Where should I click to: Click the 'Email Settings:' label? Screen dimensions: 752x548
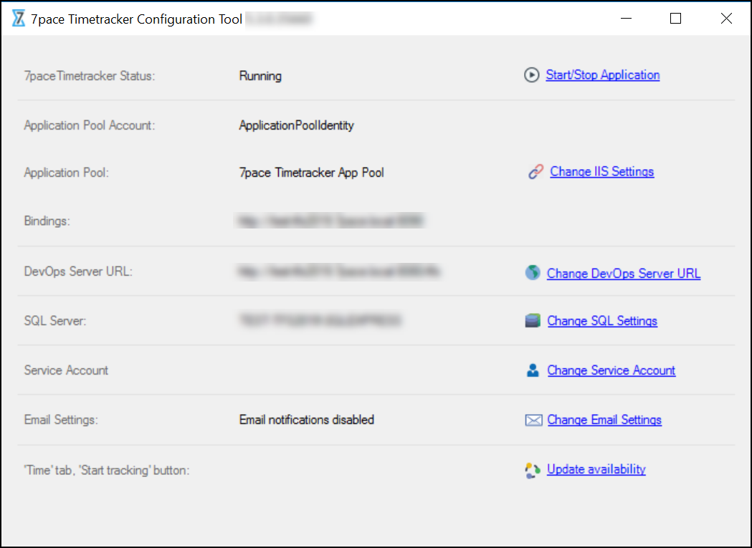pyautogui.click(x=61, y=420)
